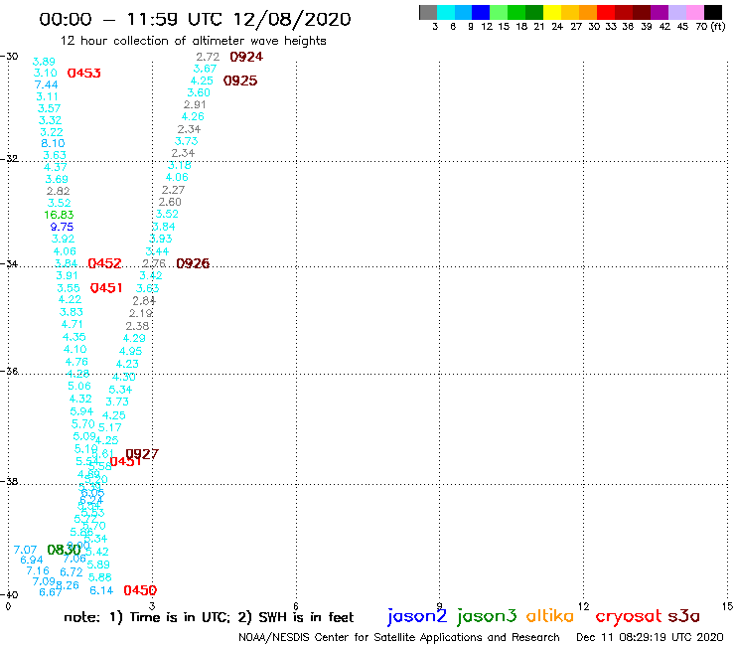Click the purple legend color swatch
Image resolution: width=735 pixels, height=646 pixels.
coord(660,12)
